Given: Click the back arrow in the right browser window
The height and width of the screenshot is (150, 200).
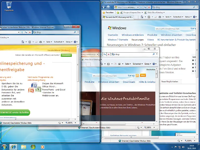Looking at the screenshot, I should pos(104,7).
